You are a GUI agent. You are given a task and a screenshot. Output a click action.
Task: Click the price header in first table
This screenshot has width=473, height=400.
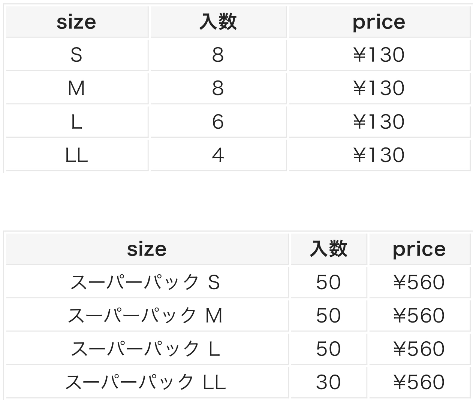tap(379, 22)
